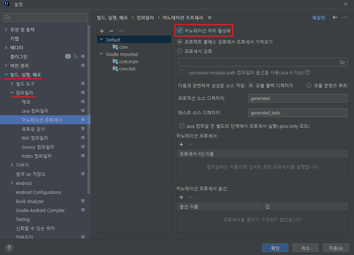
Task: Open 키맵 settings page
Action: pyautogui.click(x=14, y=39)
